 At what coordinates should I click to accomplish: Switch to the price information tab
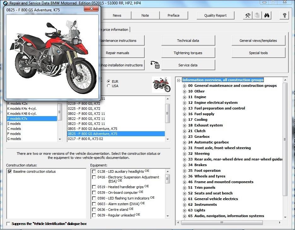point(115,30)
